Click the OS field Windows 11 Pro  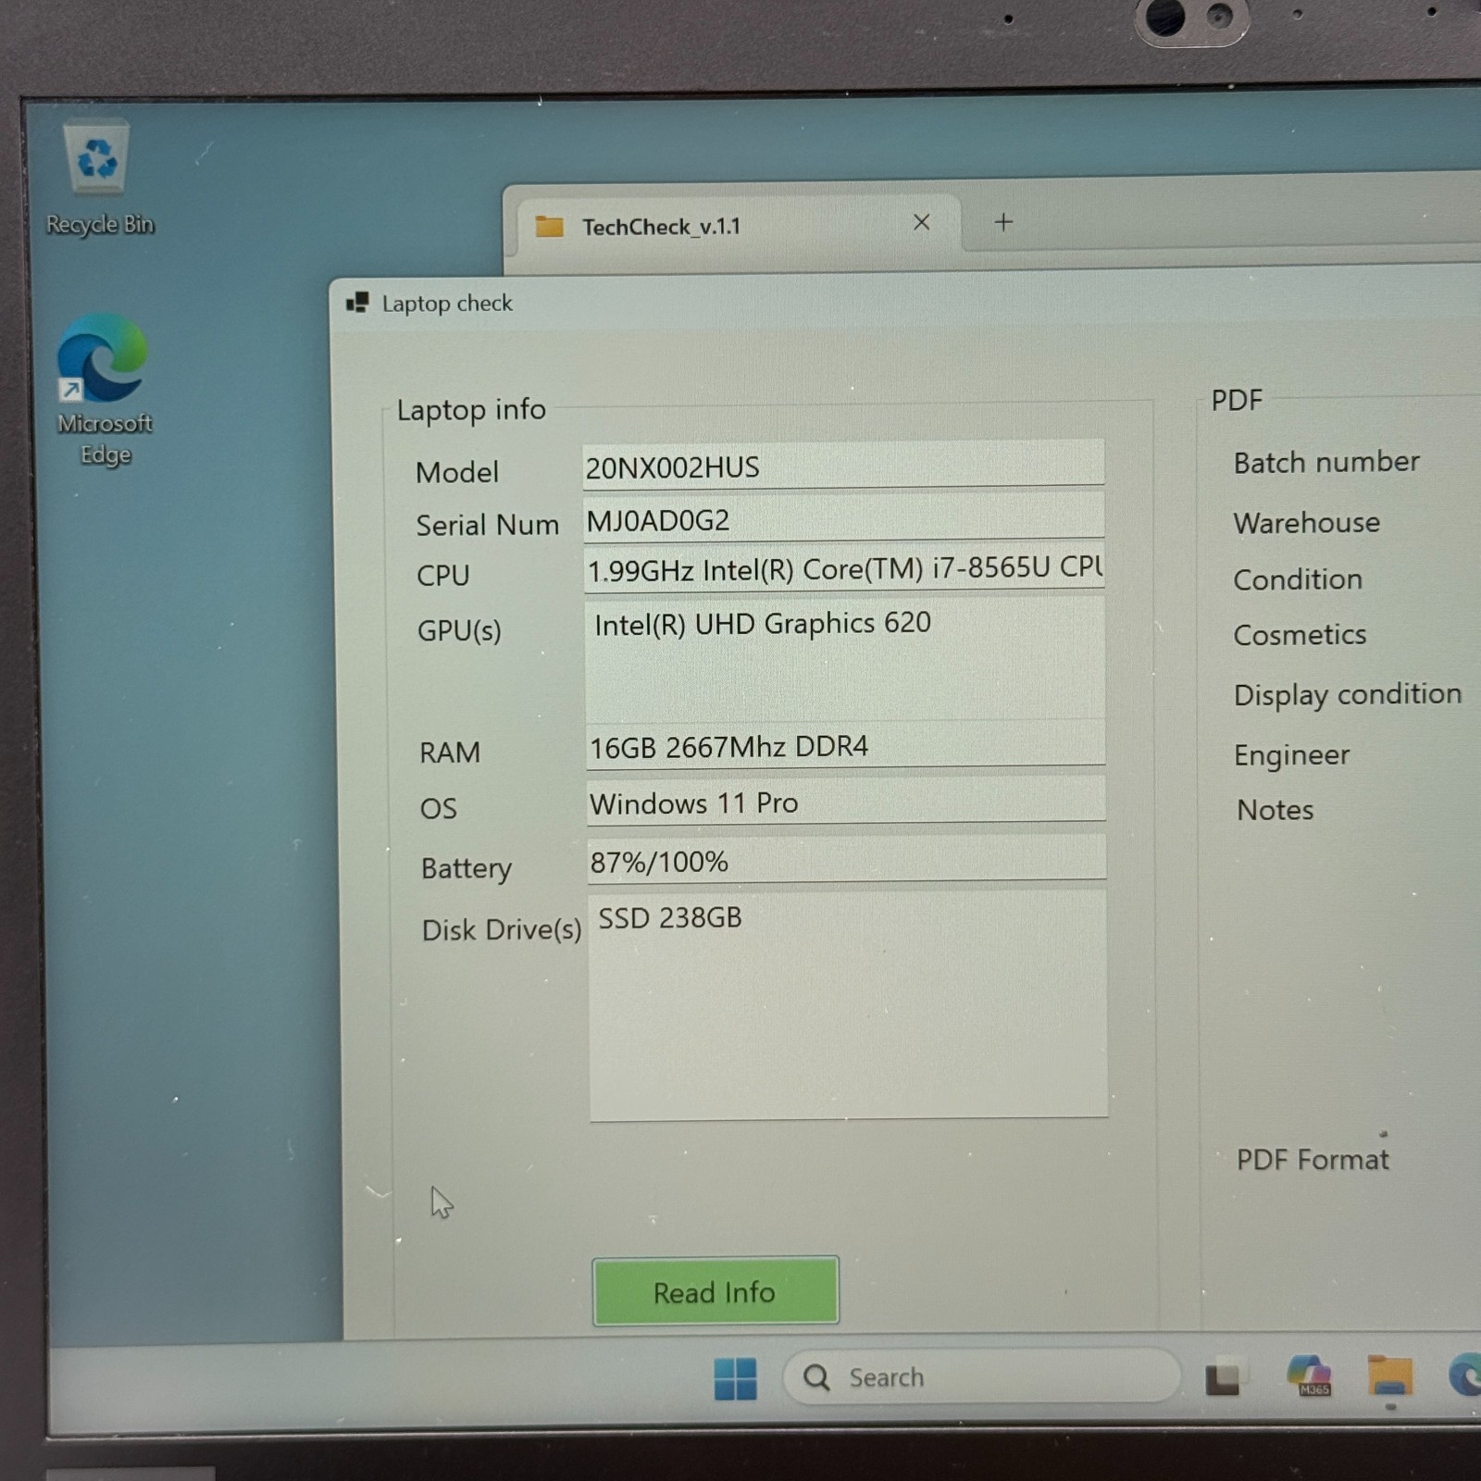click(846, 801)
